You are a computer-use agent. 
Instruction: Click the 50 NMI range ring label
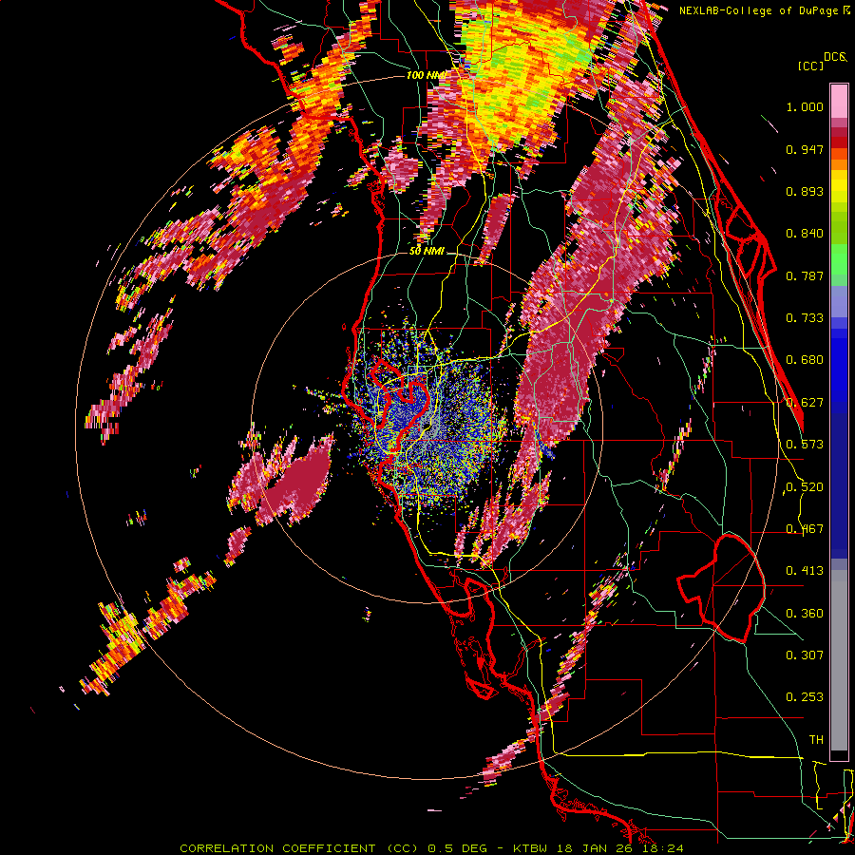(427, 251)
